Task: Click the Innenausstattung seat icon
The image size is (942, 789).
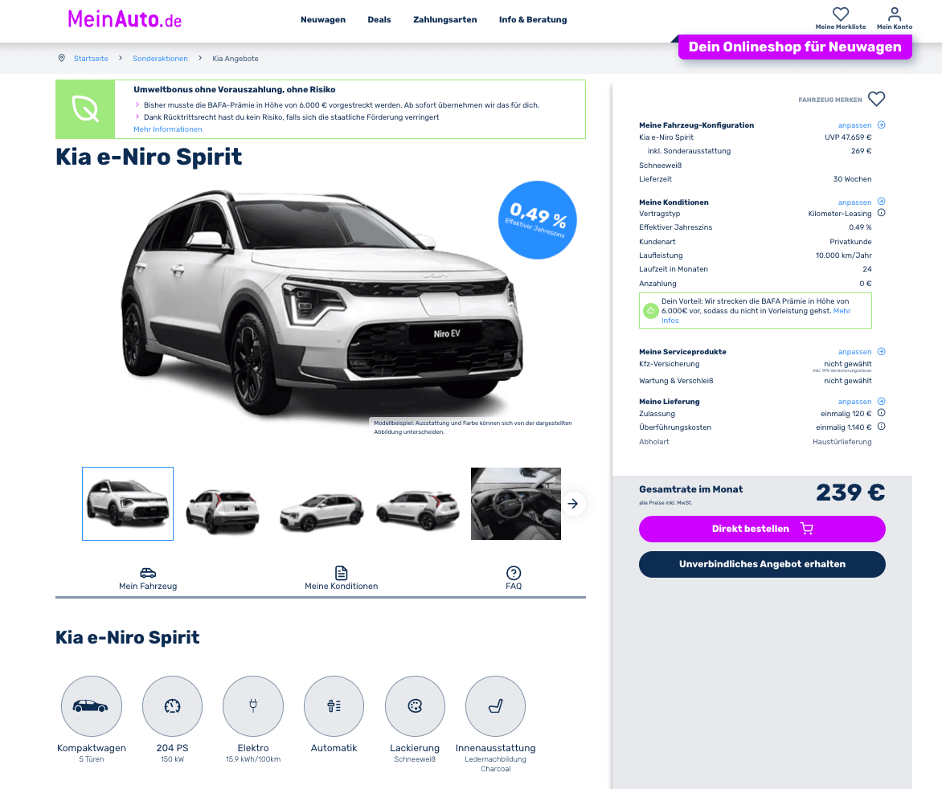Action: (x=496, y=706)
